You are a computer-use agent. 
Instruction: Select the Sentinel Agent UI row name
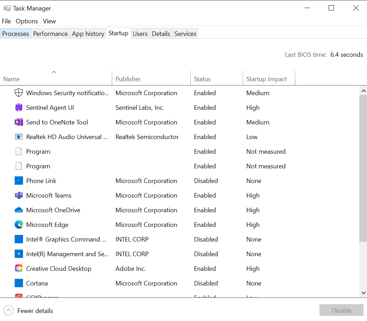(50, 108)
